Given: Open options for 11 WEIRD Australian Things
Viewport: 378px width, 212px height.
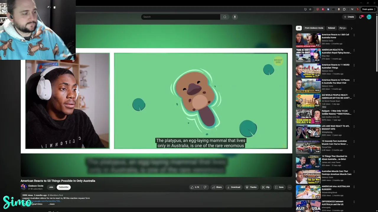Looking at the screenshot, I should tap(354, 65).
